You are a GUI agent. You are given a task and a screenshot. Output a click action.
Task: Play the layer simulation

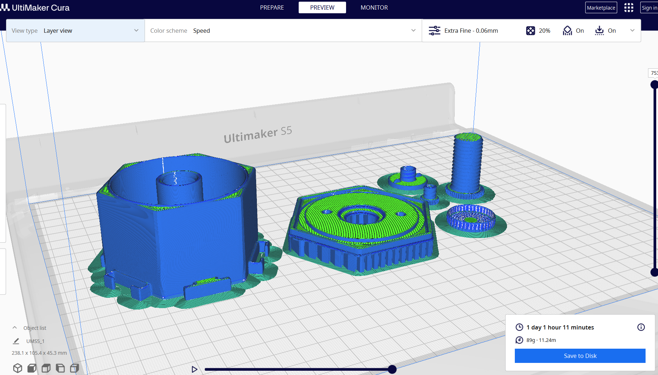[194, 369]
